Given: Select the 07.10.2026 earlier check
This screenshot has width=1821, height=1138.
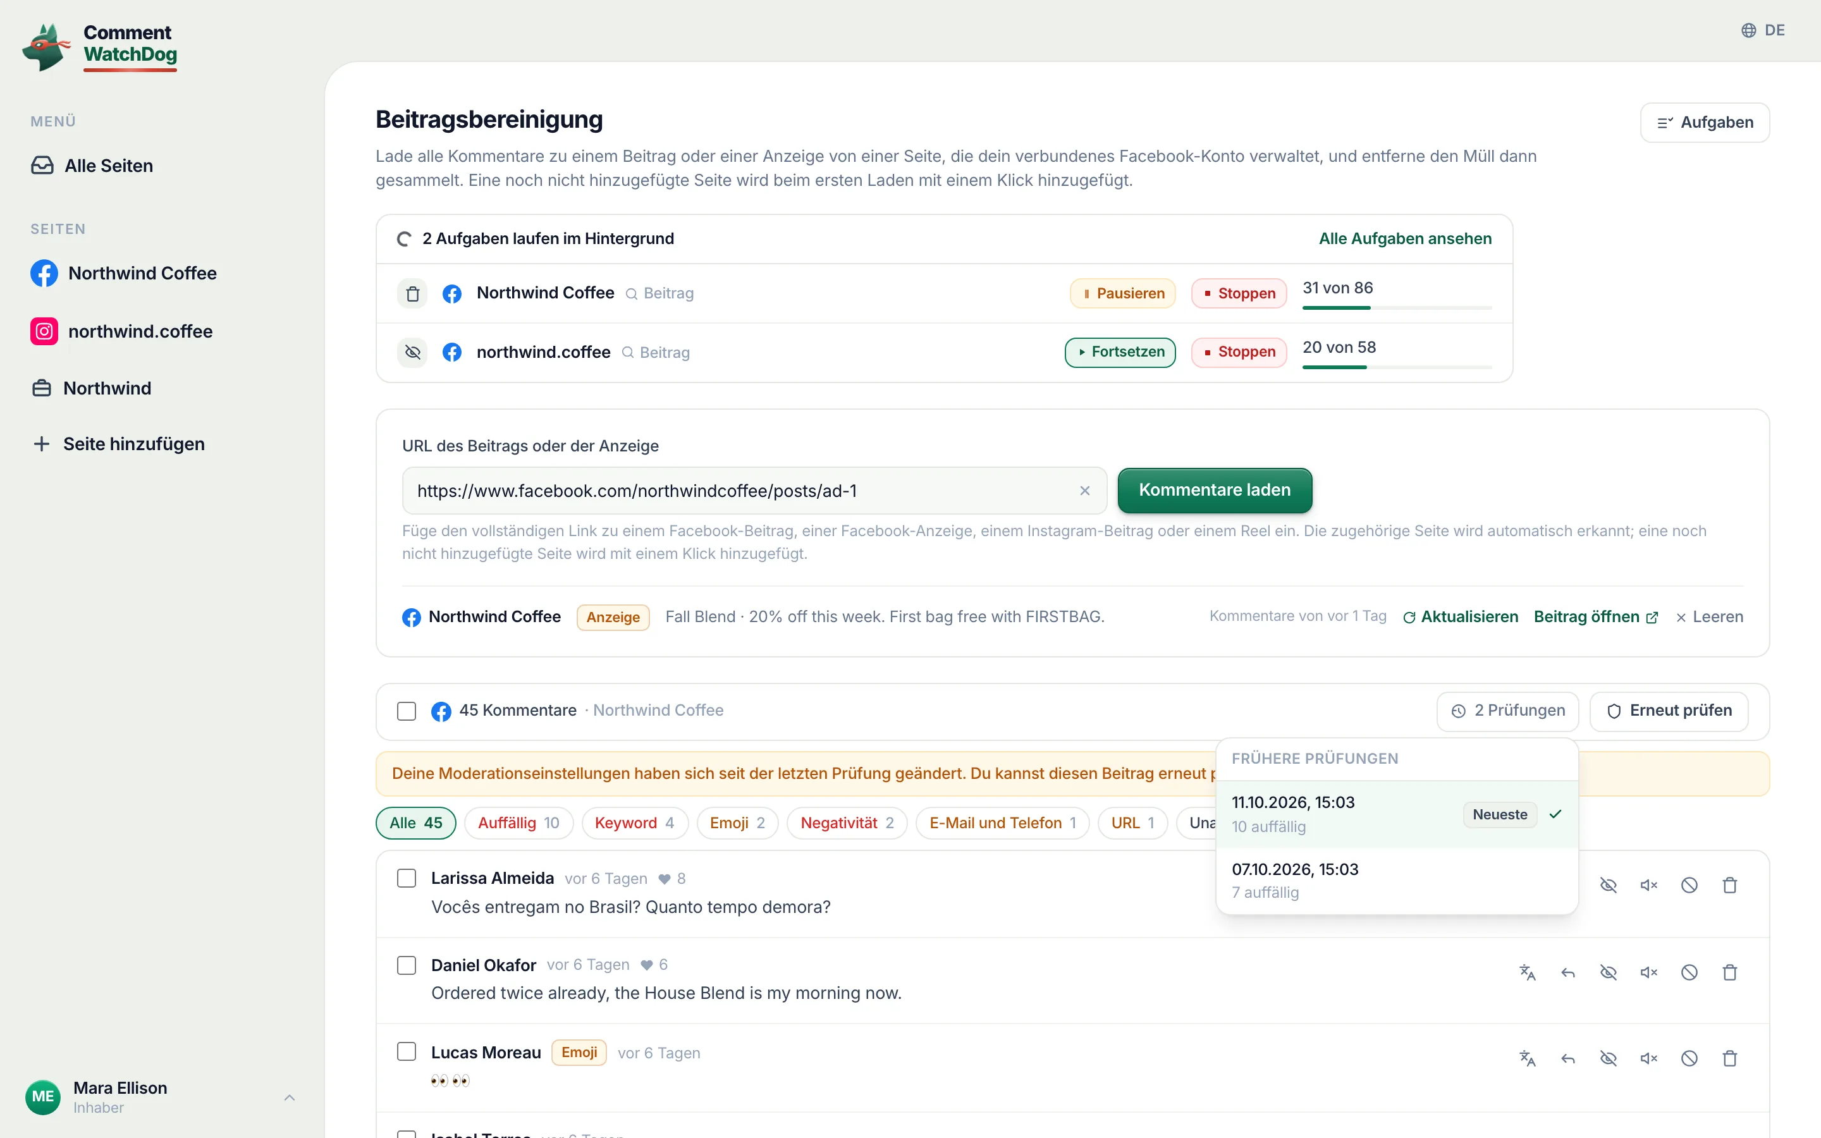Looking at the screenshot, I should point(1397,881).
